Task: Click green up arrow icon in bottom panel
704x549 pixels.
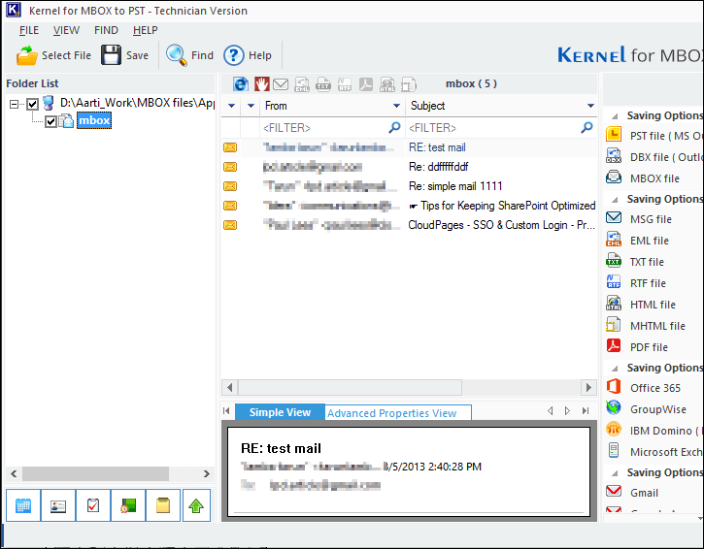Action: [196, 505]
